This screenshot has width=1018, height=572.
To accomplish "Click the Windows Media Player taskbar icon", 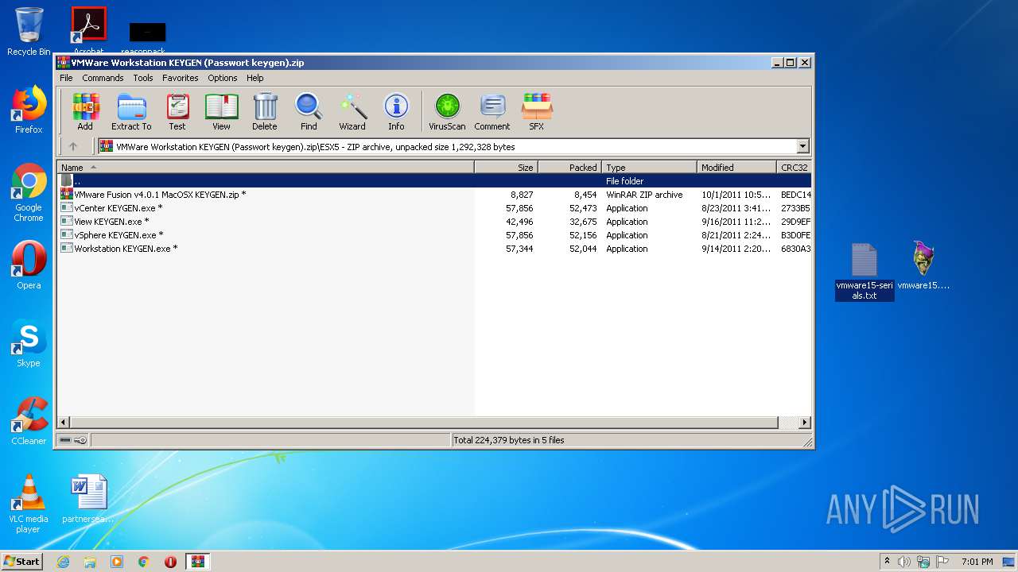I will (117, 562).
